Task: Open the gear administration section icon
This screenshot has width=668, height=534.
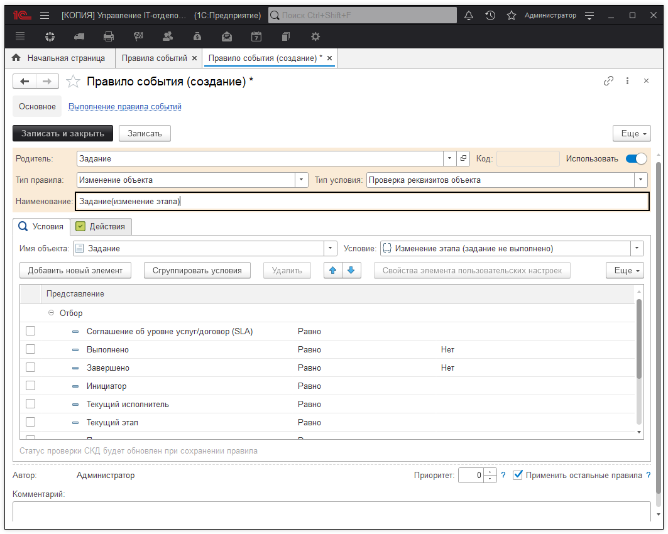Action: [x=315, y=36]
